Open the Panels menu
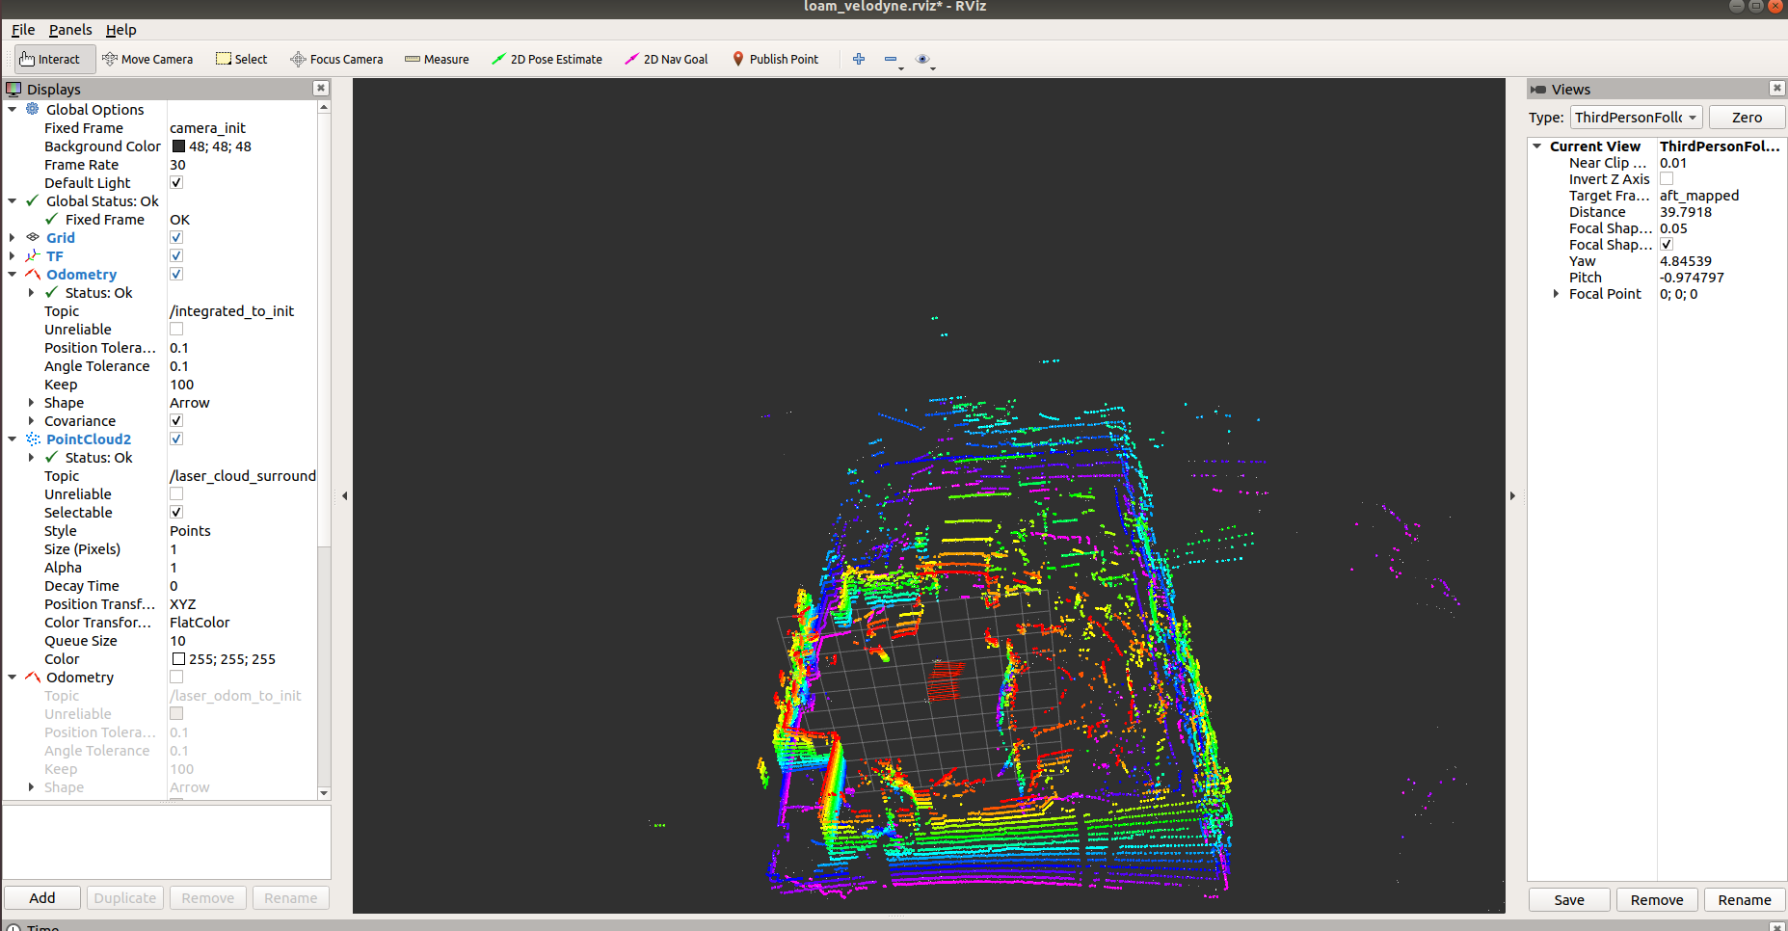 click(70, 30)
